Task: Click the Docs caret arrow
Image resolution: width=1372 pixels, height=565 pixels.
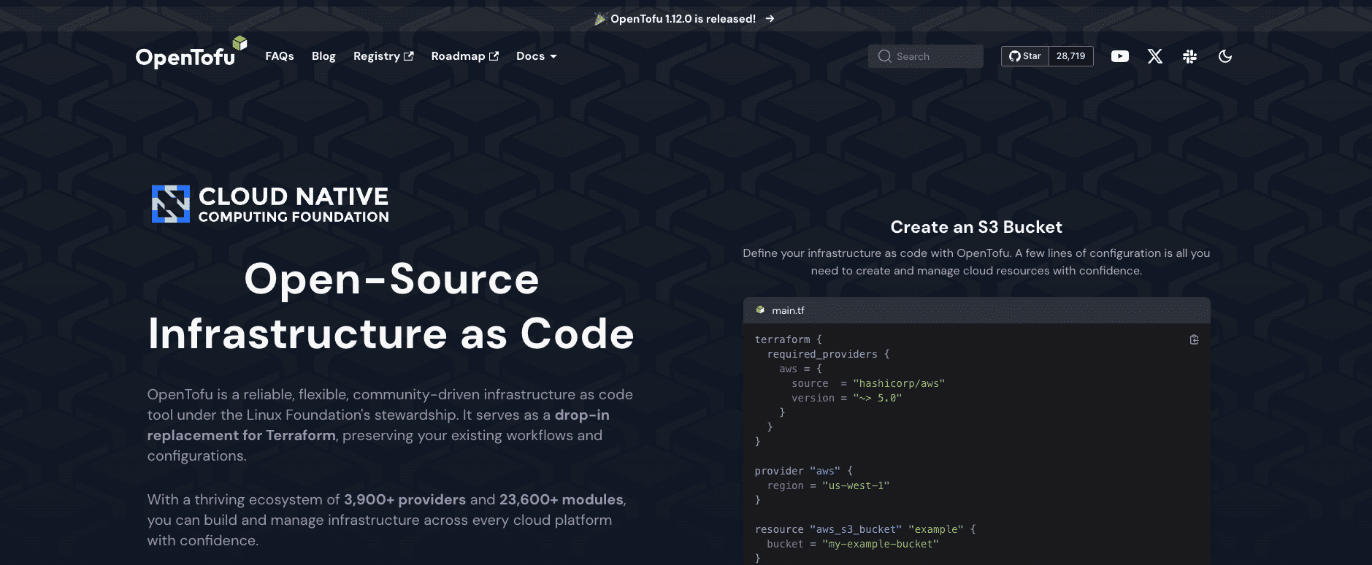Action: [553, 57]
